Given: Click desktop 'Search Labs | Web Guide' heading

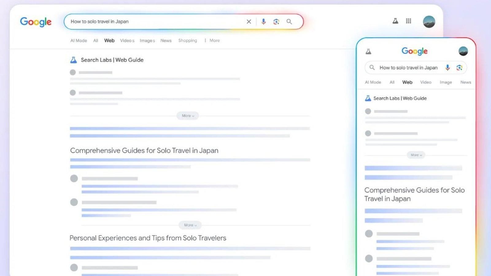Looking at the screenshot, I should (x=112, y=60).
